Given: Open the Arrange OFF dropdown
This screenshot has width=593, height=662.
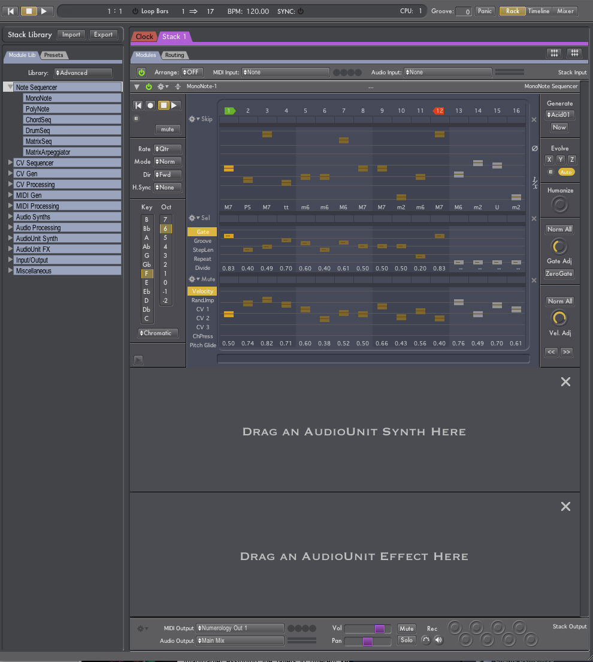Looking at the screenshot, I should pyautogui.click(x=192, y=73).
